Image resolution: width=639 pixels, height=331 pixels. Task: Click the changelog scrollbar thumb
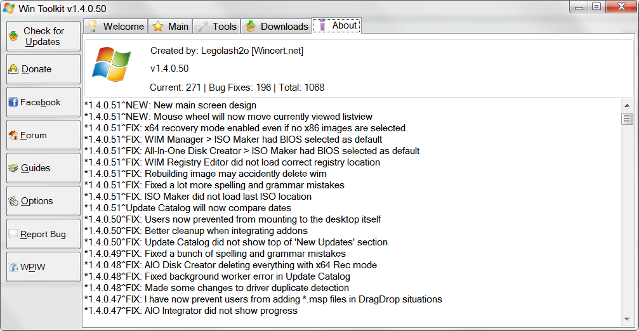point(627,119)
